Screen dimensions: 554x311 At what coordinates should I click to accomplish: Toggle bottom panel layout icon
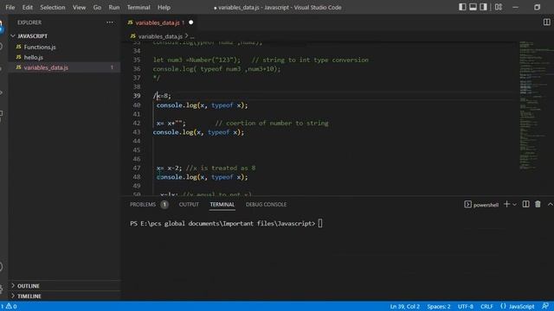point(473,7)
